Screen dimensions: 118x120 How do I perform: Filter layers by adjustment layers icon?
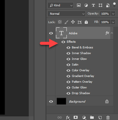pos(86,5)
